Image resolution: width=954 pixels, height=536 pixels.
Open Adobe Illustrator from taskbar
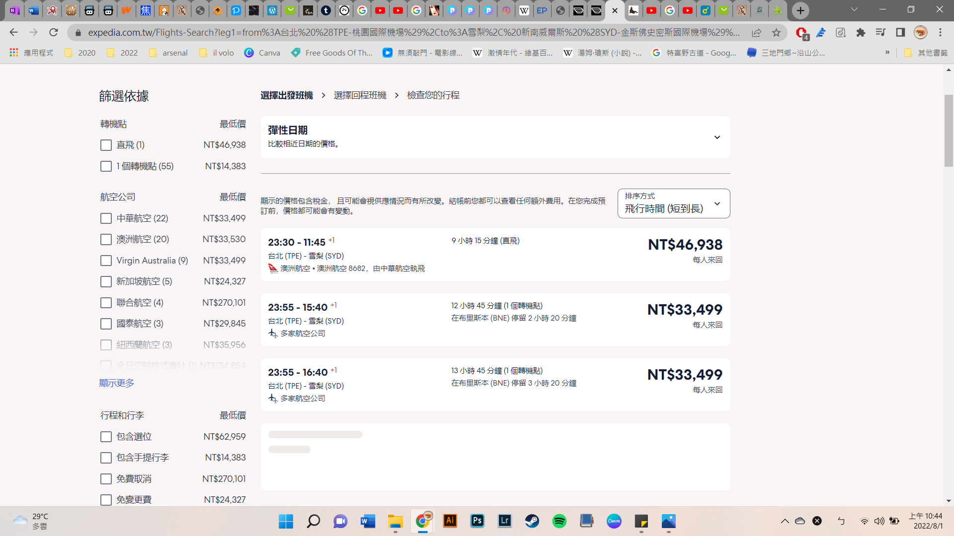click(450, 521)
